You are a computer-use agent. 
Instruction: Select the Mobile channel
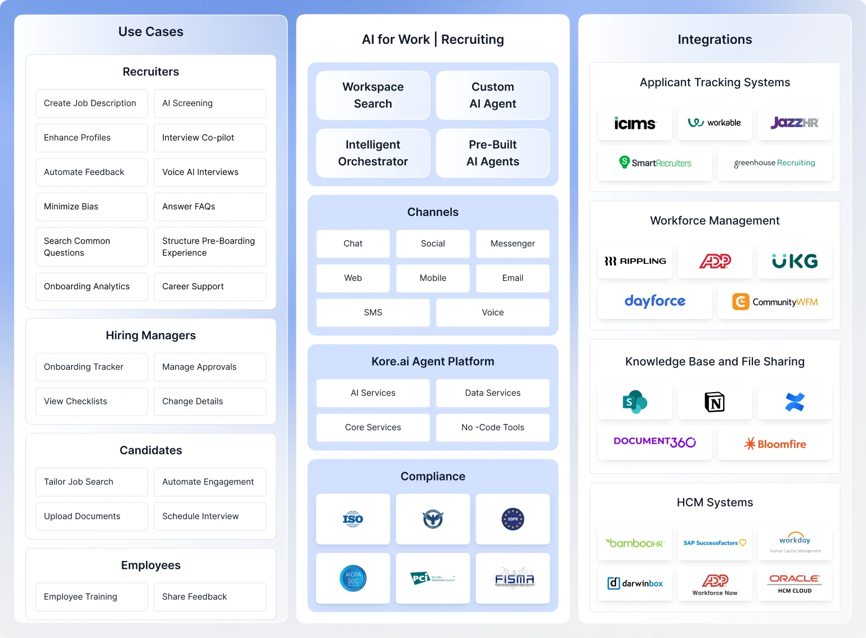433,278
